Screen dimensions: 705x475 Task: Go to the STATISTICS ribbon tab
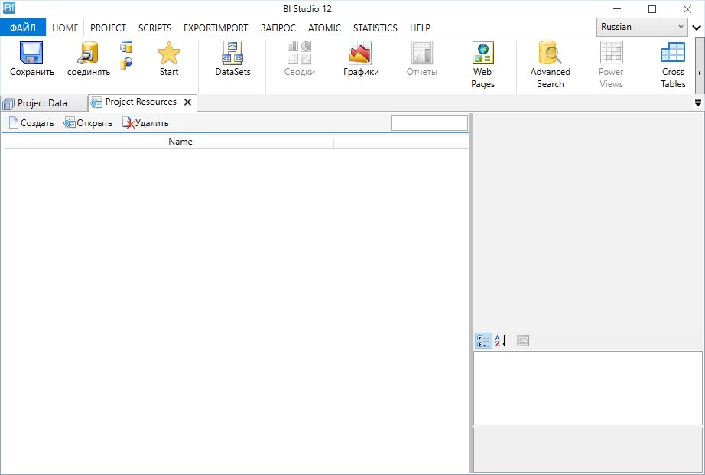[375, 28]
